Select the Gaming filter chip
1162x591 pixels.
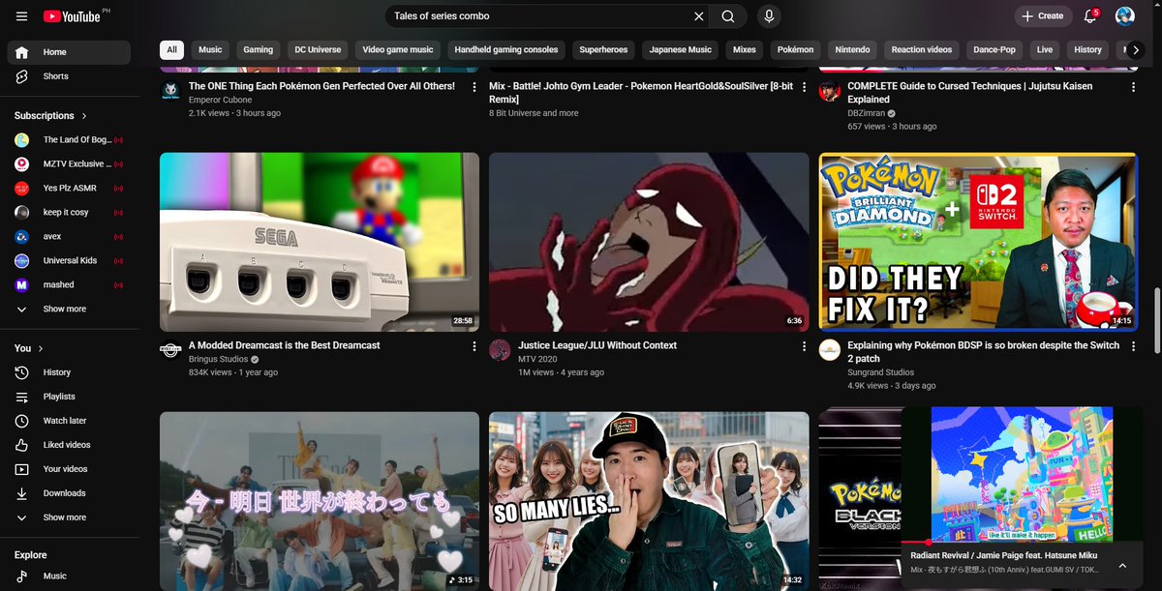pyautogui.click(x=258, y=49)
